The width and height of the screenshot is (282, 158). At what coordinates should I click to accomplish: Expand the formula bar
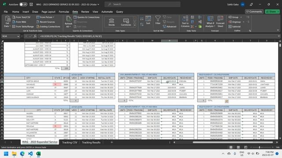pyautogui.click(x=279, y=36)
